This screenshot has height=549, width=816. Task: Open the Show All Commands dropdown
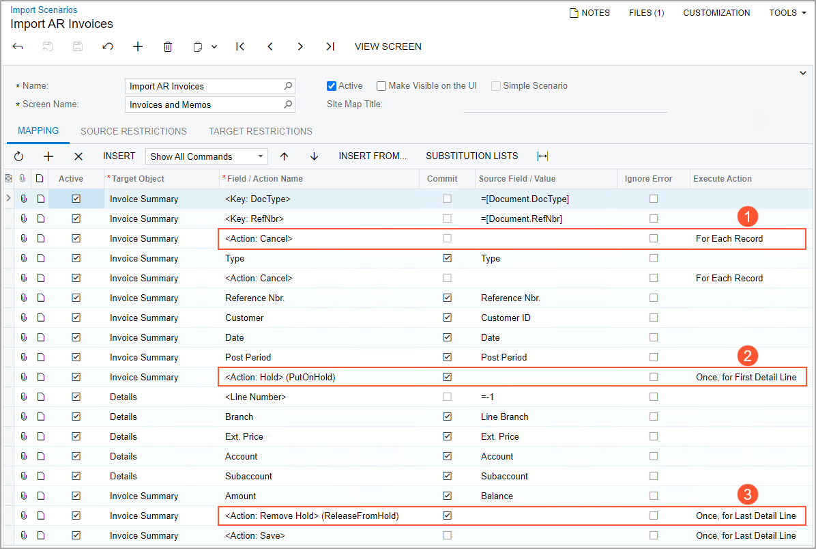tap(206, 156)
